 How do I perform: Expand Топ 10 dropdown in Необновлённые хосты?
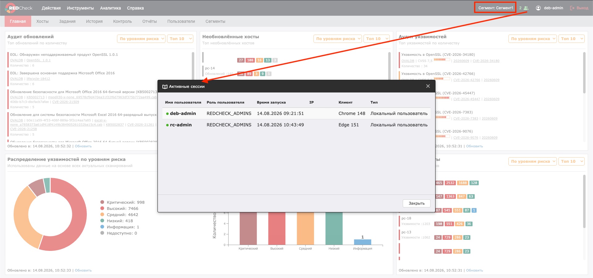[x=376, y=39]
